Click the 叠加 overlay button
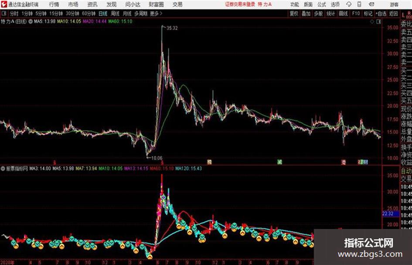The width and height of the screenshot is (412, 265). [x=306, y=13]
